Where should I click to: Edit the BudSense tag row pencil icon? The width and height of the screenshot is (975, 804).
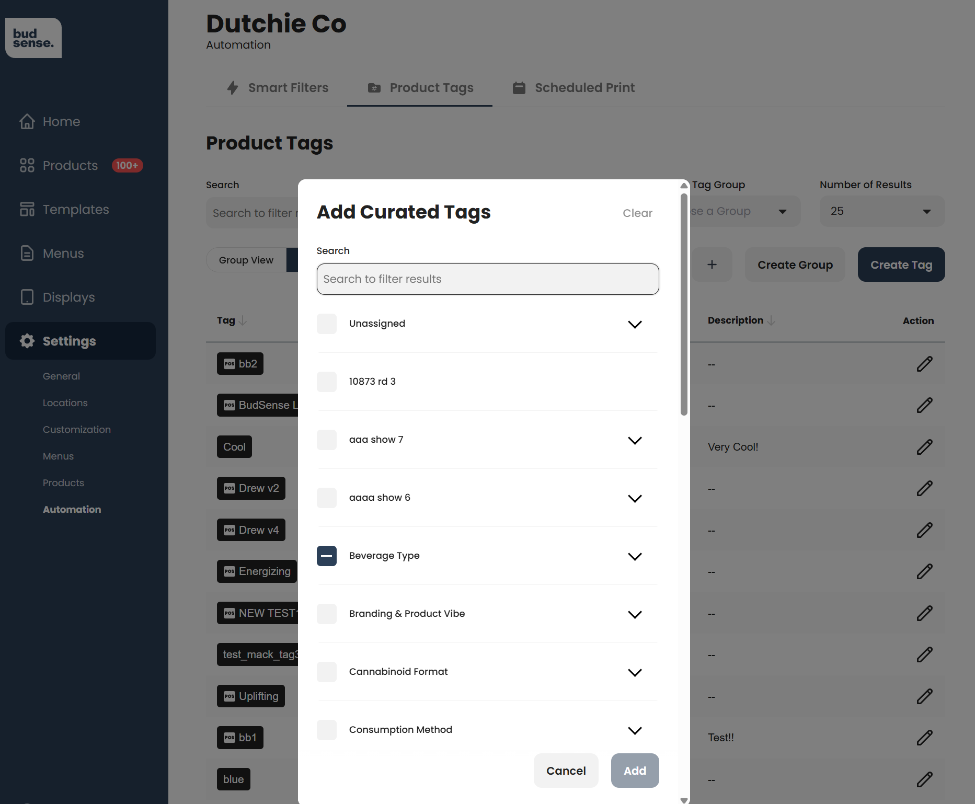(x=924, y=405)
